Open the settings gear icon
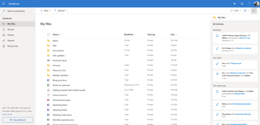Screen dimensions: 260x125 [242, 4]
